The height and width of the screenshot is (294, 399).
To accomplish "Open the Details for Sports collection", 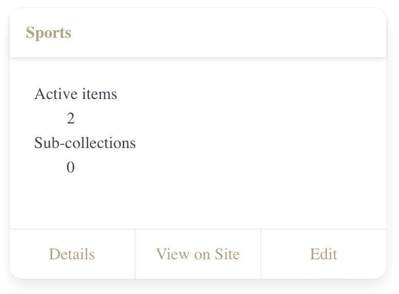I will (x=72, y=254).
